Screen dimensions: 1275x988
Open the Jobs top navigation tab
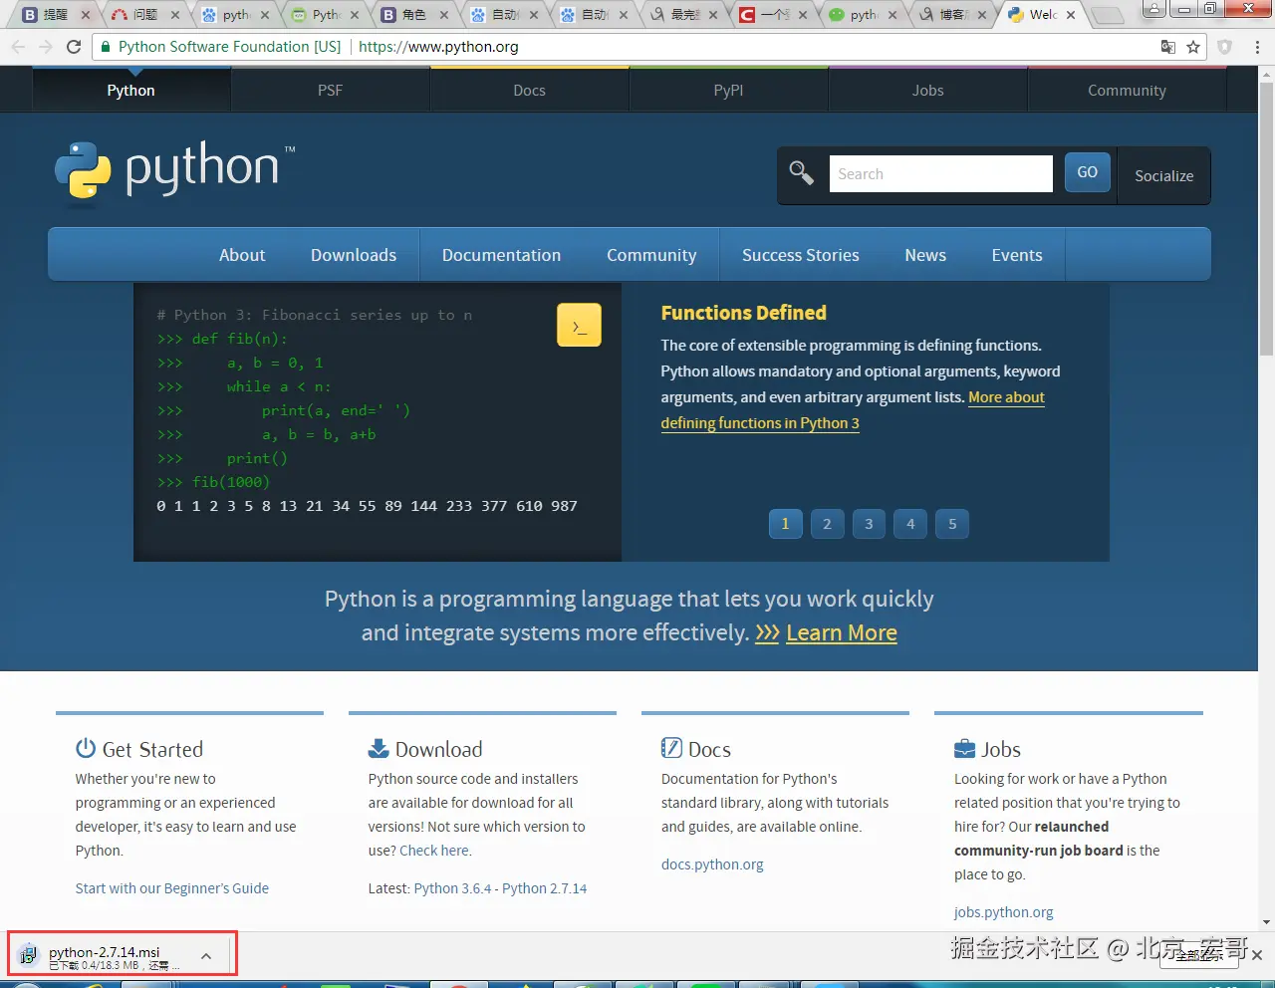click(x=927, y=90)
